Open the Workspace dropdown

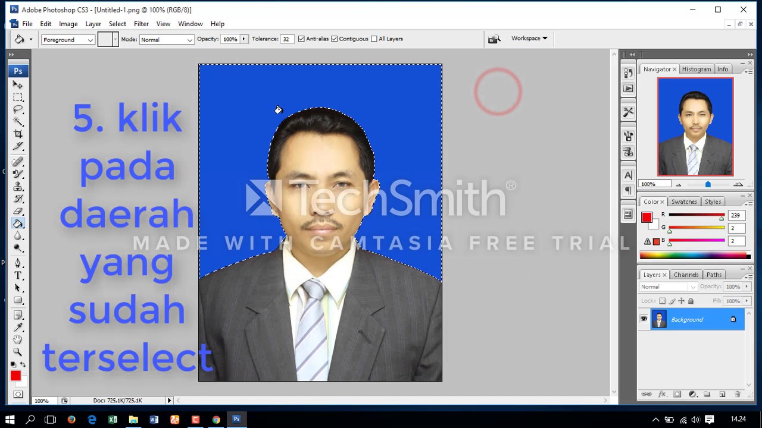click(529, 38)
